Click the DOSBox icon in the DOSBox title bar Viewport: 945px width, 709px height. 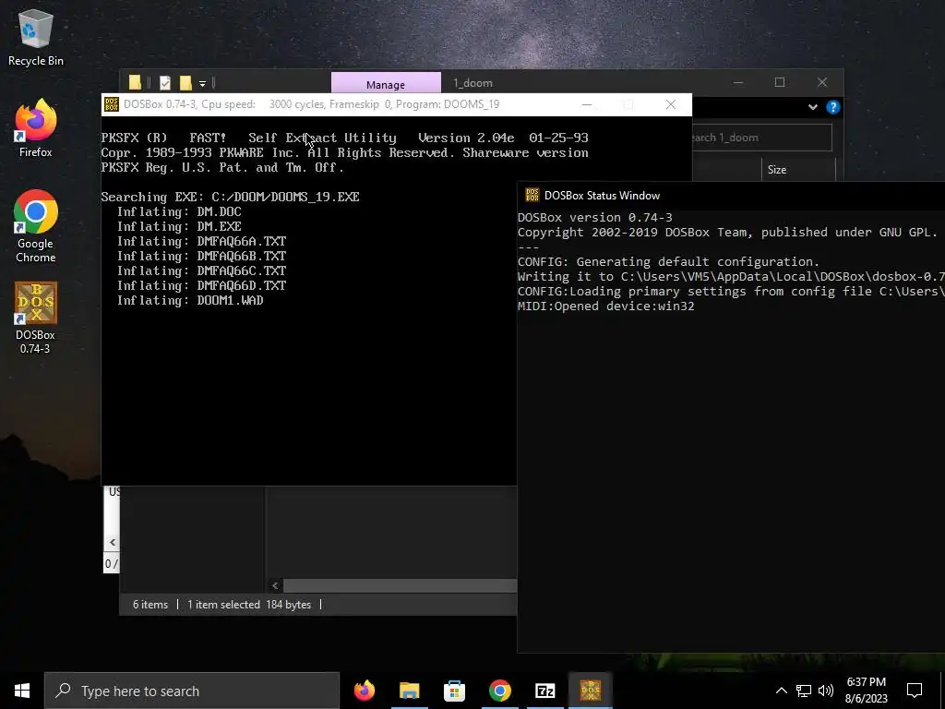coord(112,104)
